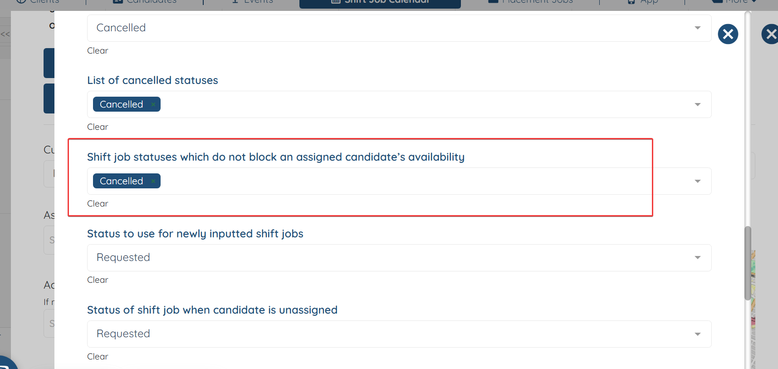Screen dimensions: 778x369
Task: Click the modal's vertical scrollbar thumb
Action: [748, 263]
